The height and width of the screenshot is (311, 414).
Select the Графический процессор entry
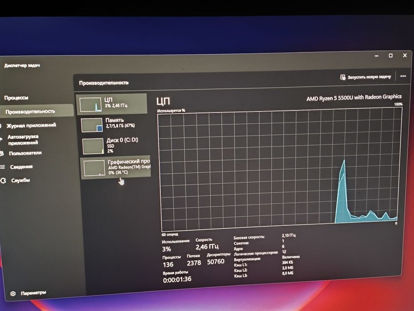coord(115,167)
